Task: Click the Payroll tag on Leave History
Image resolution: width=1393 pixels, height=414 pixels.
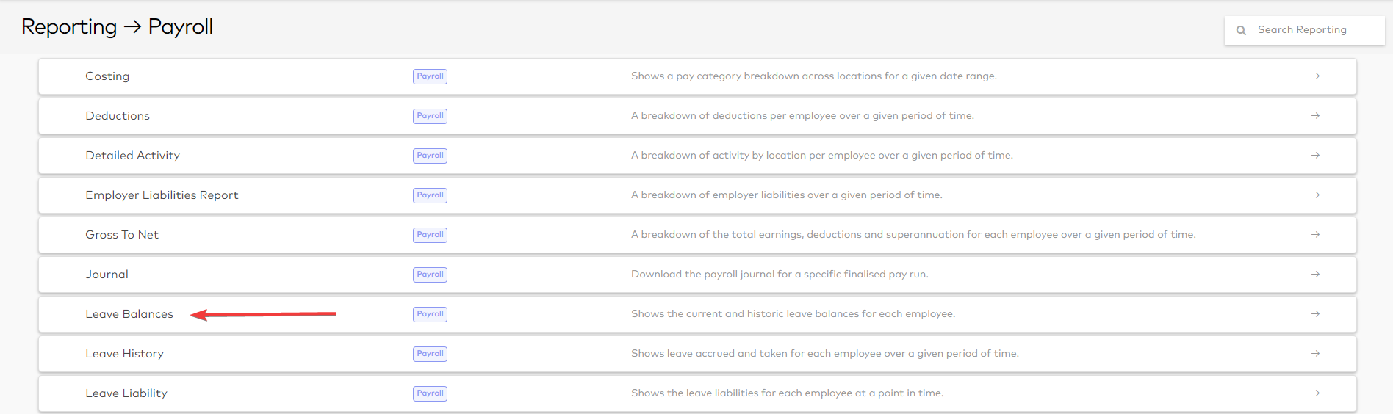Action: point(430,354)
